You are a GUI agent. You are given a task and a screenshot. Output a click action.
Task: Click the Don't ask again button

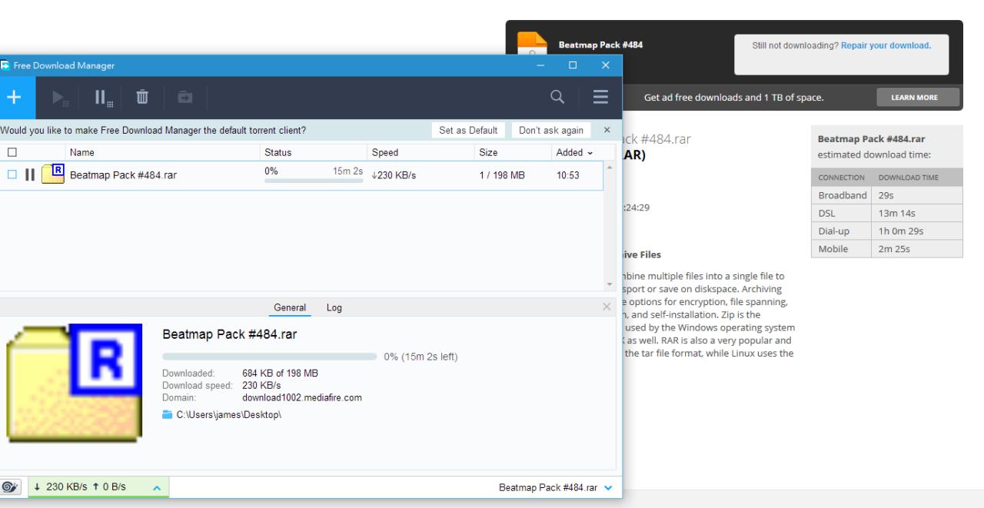point(550,131)
